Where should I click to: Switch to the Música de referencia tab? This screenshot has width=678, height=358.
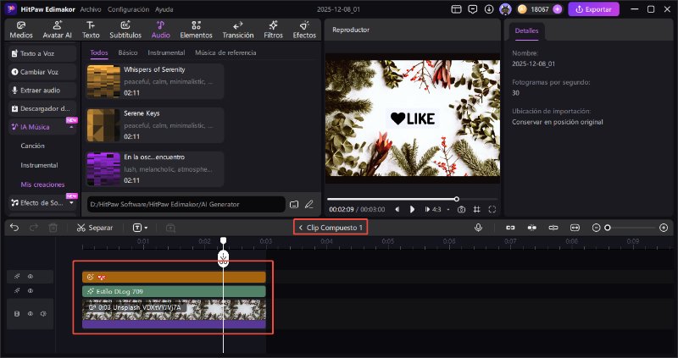coord(225,52)
